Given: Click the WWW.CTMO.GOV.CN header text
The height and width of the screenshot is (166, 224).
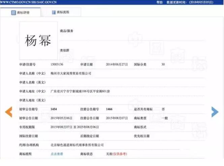Looking at the screenshot, I should pos(15,2).
